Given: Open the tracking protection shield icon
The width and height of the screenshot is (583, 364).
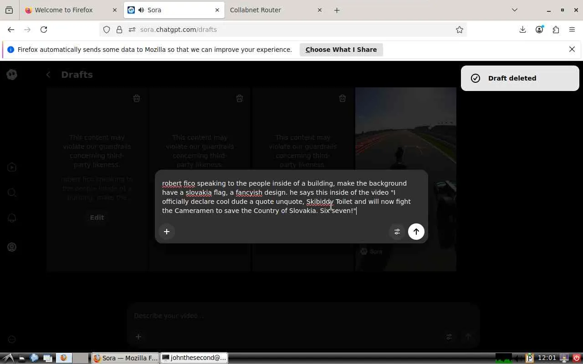Looking at the screenshot, I should (x=107, y=30).
